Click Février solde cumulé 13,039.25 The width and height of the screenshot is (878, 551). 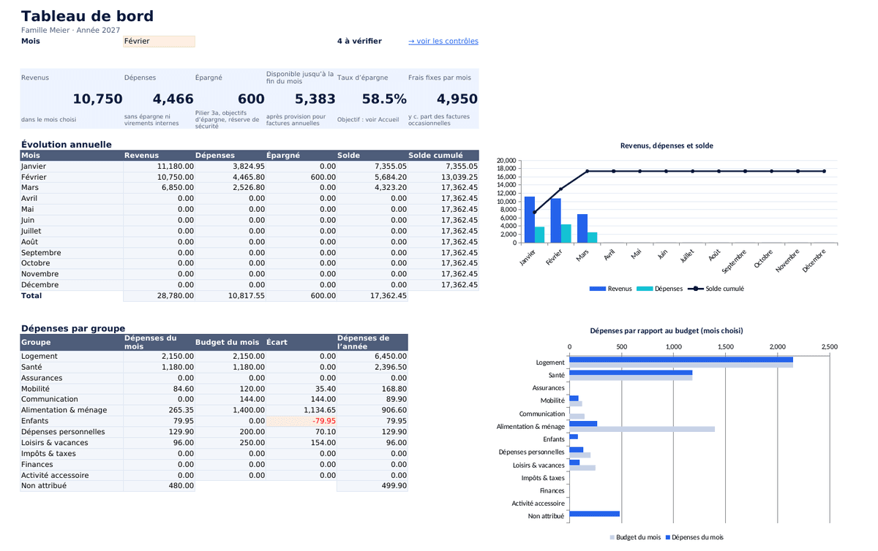tap(443, 177)
